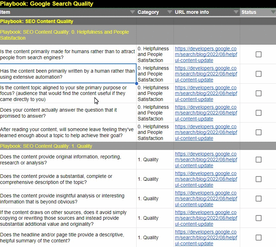Check status for 'original information, reporting' row

(258, 159)
